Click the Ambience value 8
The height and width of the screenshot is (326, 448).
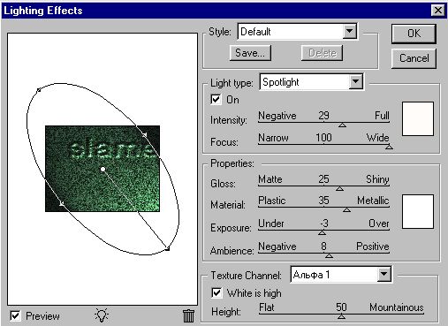323,246
